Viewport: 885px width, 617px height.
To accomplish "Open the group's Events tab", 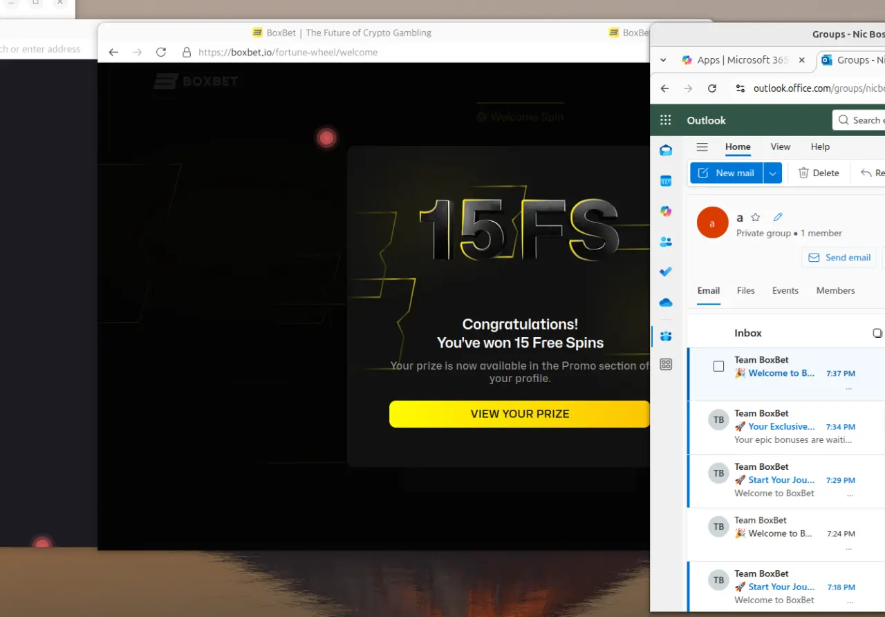I will [x=785, y=291].
